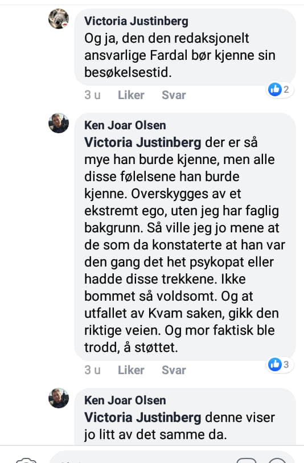304x463 pixels.
Task: Tap the '3 u' timestamp under first comment
Action: coord(92,95)
